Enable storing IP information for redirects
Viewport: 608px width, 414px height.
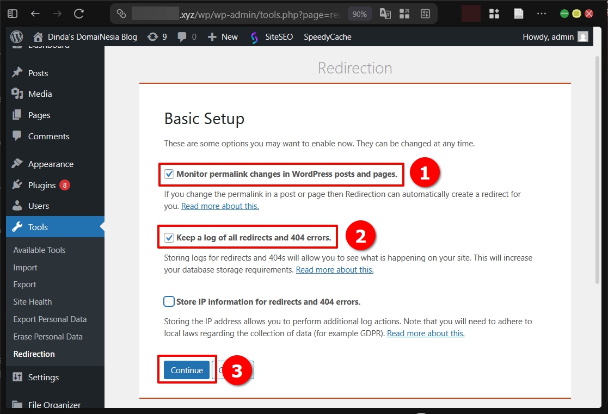pyautogui.click(x=169, y=301)
